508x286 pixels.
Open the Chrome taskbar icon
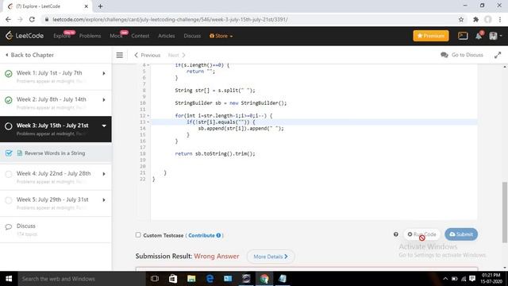tap(264, 279)
